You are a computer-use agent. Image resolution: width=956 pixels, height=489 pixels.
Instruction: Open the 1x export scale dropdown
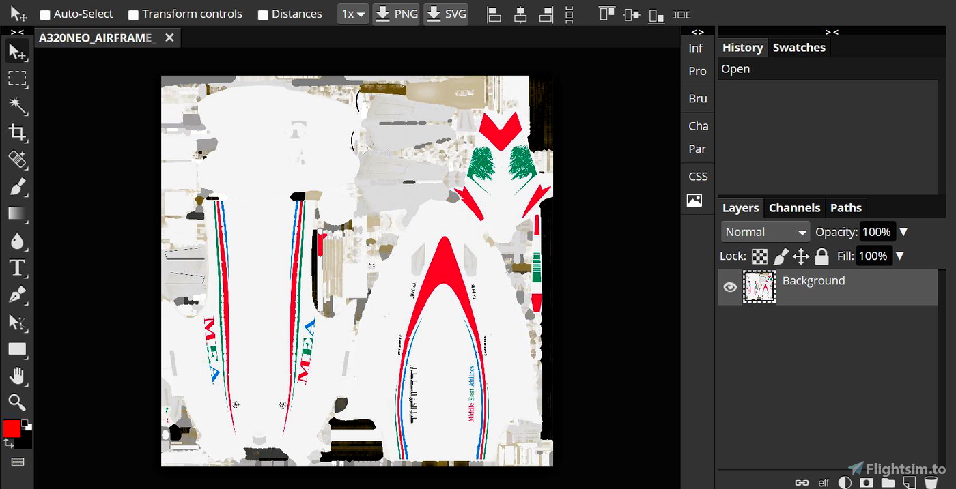[353, 14]
